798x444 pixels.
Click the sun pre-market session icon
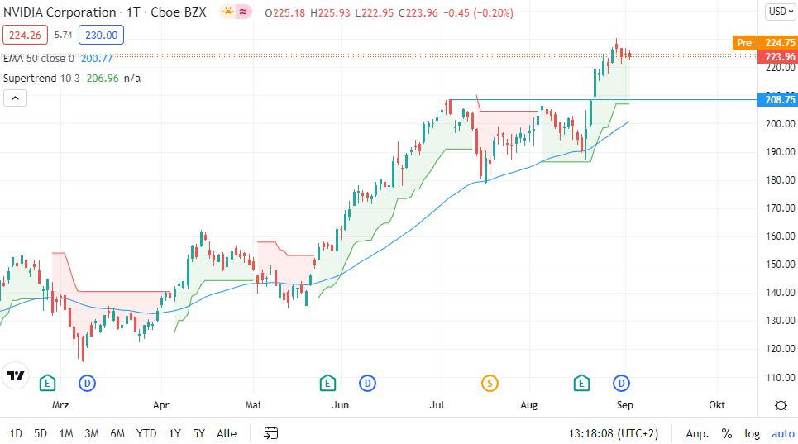227,12
